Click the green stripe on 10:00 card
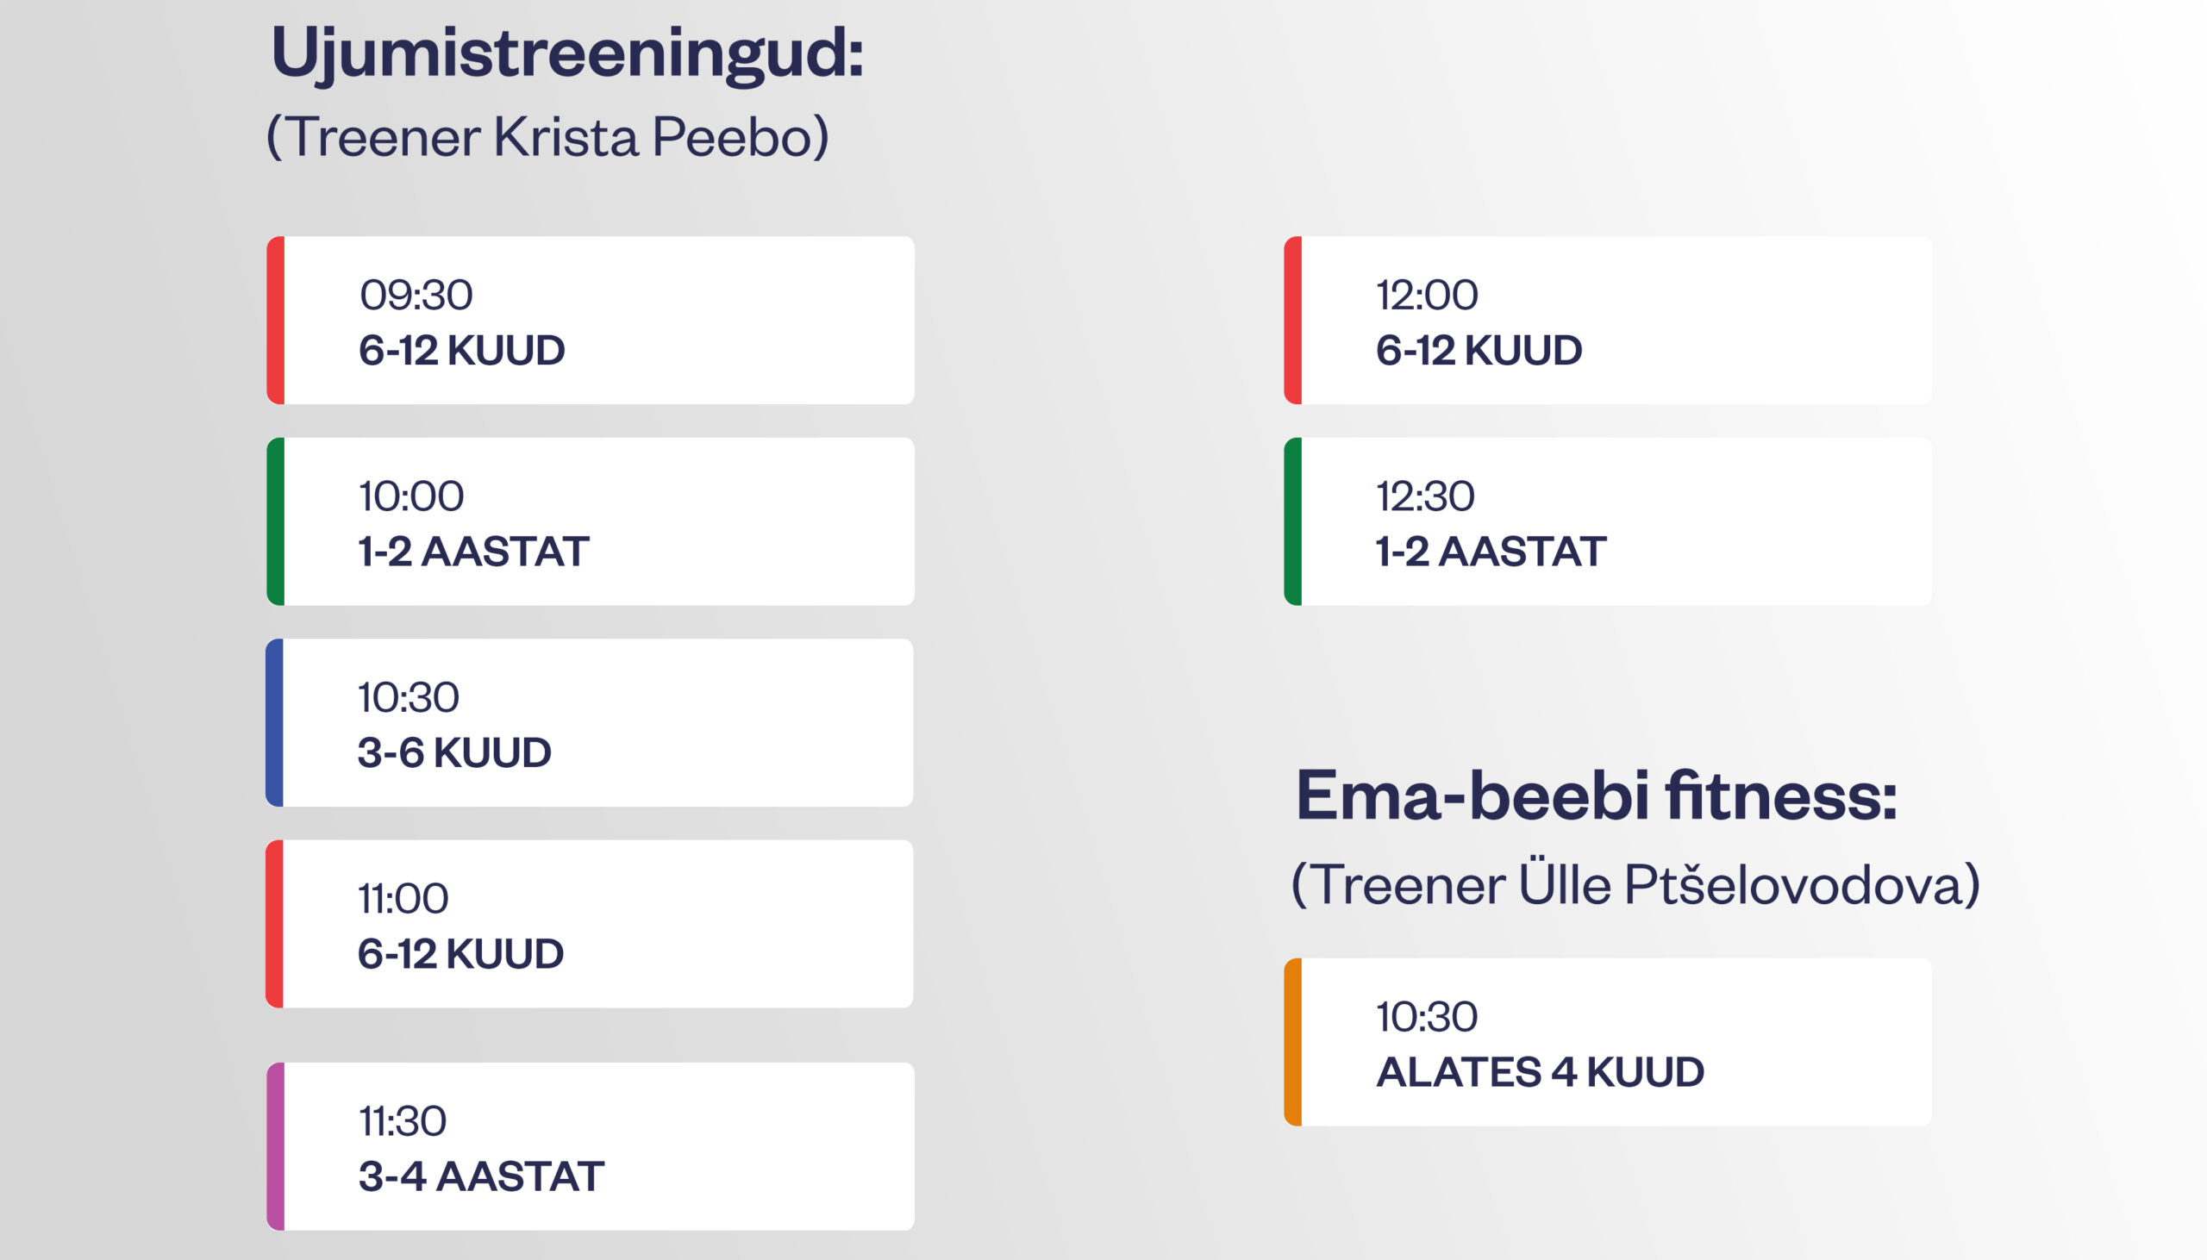 point(275,521)
